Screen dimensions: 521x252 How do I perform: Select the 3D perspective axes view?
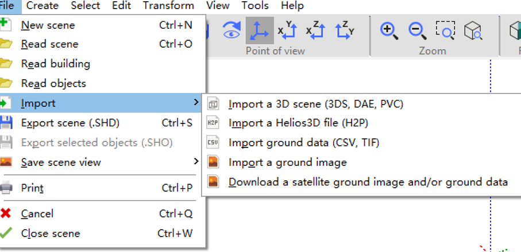pyautogui.click(x=260, y=31)
